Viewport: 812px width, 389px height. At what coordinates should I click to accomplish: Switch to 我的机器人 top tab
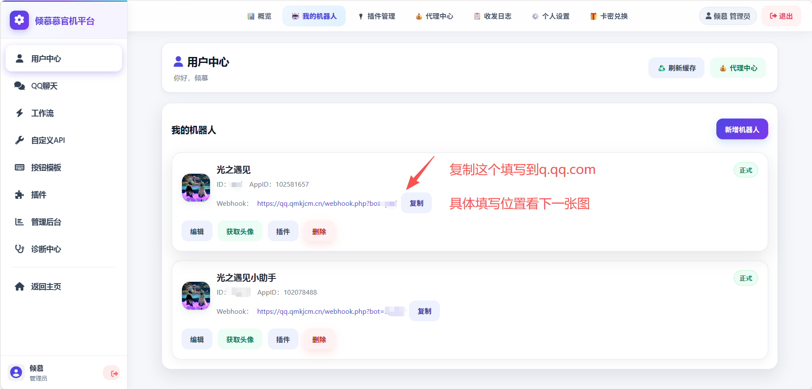pyautogui.click(x=314, y=16)
